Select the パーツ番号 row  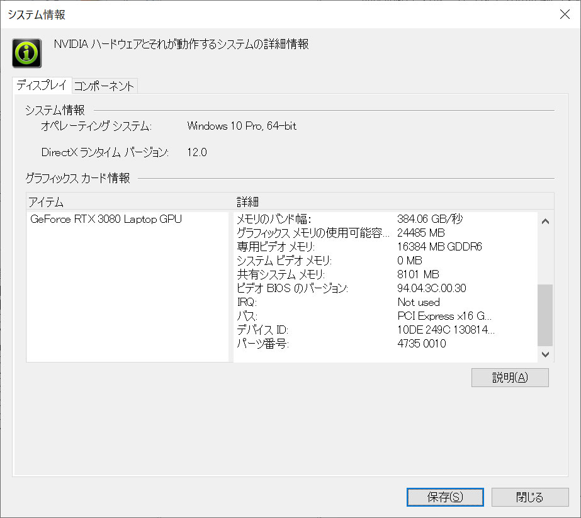[x=262, y=344]
